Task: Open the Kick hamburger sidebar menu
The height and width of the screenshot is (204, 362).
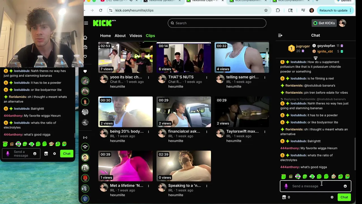Action: 86,23
